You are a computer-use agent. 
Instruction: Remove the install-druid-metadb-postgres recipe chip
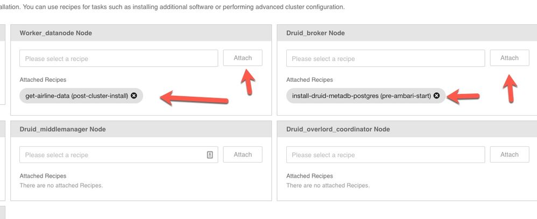[x=436, y=96]
